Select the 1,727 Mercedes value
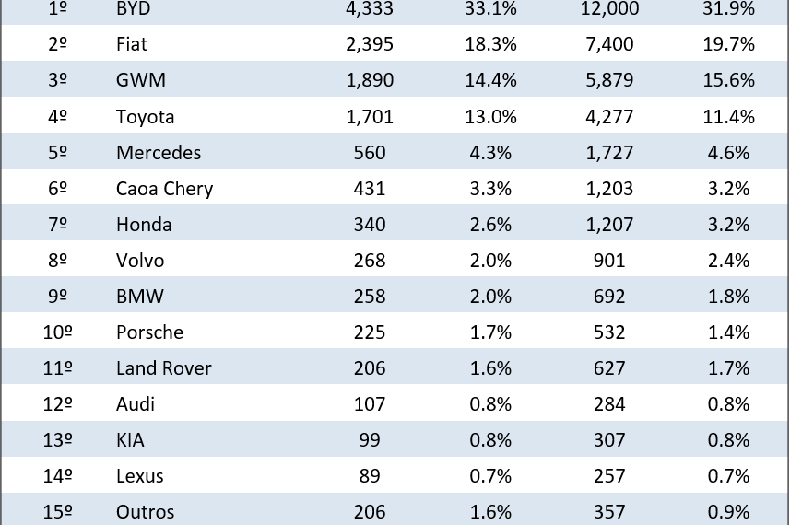The image size is (790, 525). point(609,152)
